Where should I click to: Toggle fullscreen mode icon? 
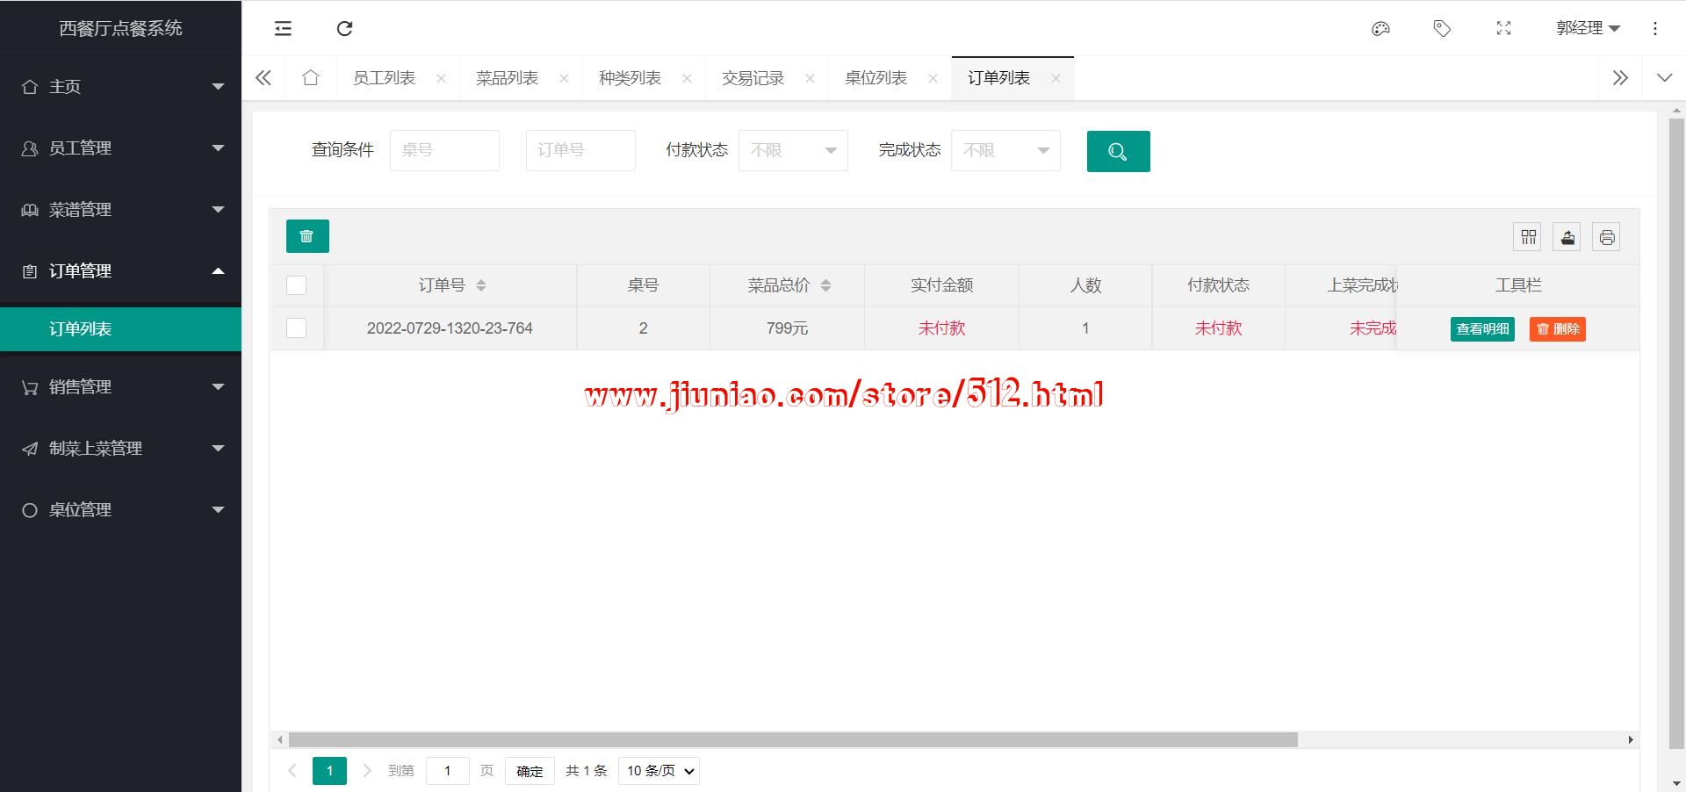tap(1503, 29)
